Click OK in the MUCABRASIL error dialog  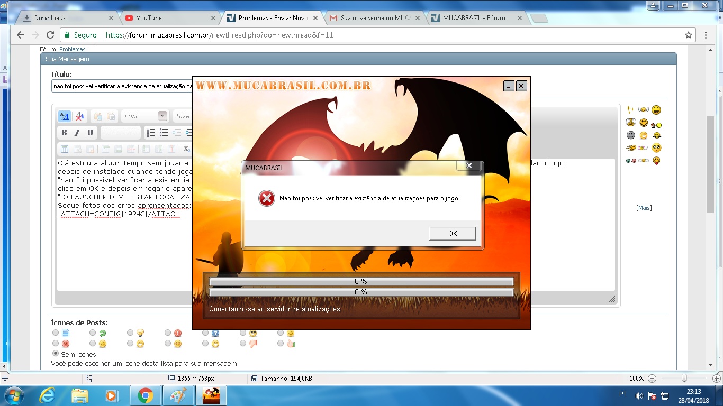(452, 234)
